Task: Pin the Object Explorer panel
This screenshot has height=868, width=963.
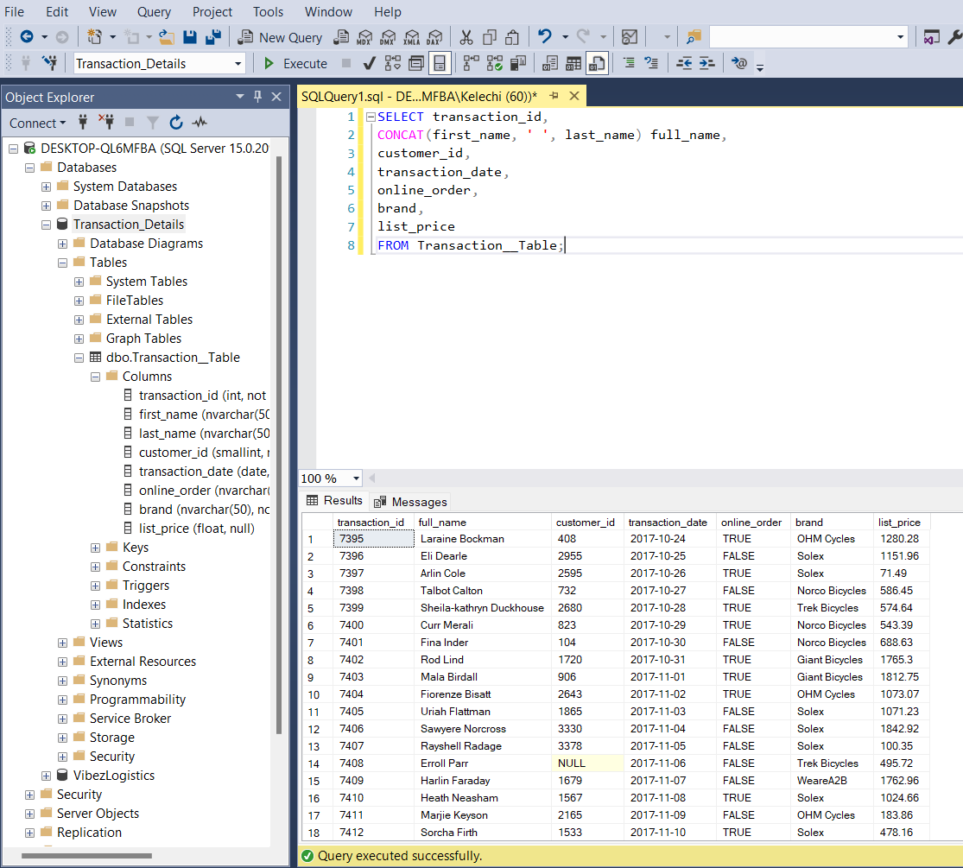Action: [257, 97]
